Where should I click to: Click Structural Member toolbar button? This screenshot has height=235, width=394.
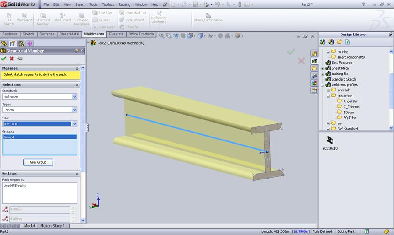pos(43,19)
